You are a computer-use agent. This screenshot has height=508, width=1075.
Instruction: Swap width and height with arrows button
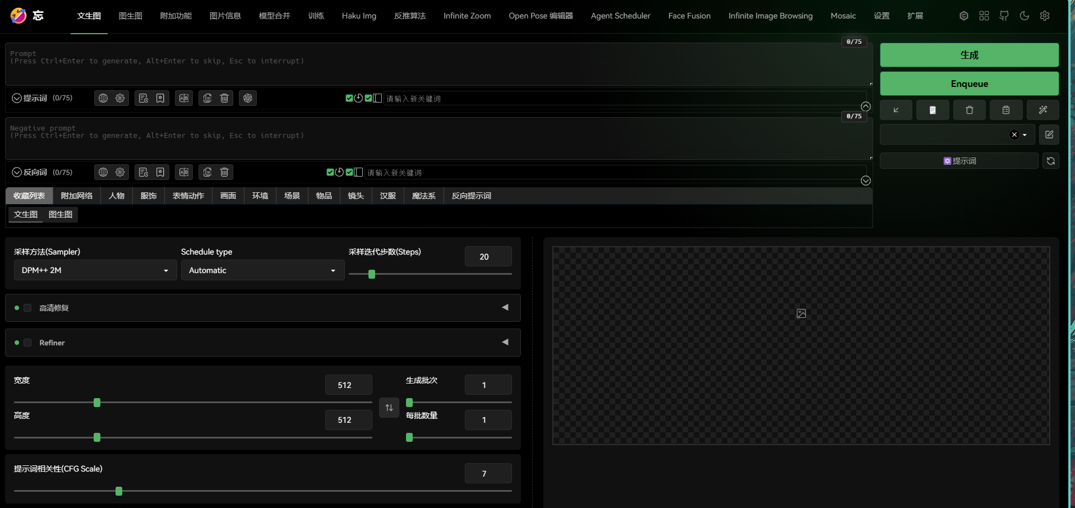pos(389,408)
